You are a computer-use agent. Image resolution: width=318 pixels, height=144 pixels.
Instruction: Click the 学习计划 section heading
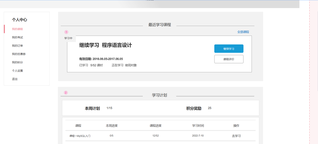(159, 95)
